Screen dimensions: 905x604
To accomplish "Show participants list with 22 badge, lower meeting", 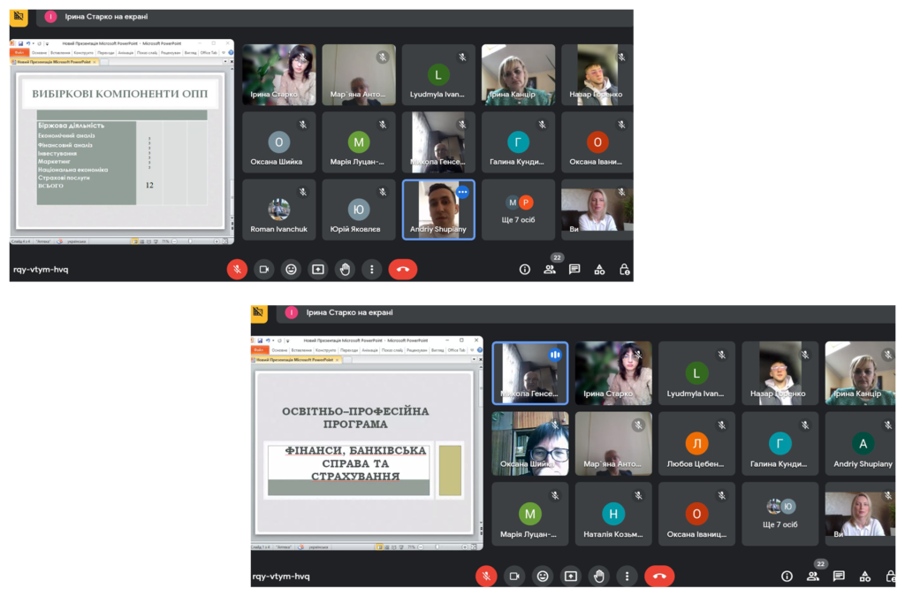I will (814, 574).
